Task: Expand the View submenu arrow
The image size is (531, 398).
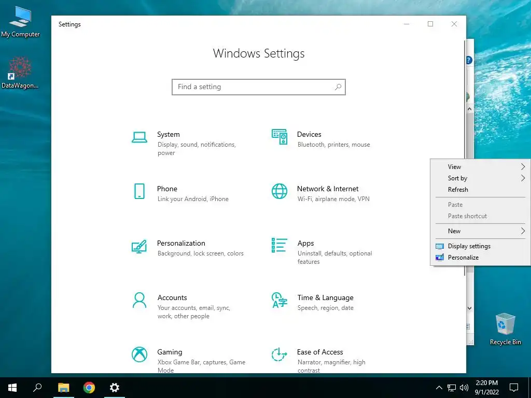Action: click(x=523, y=166)
